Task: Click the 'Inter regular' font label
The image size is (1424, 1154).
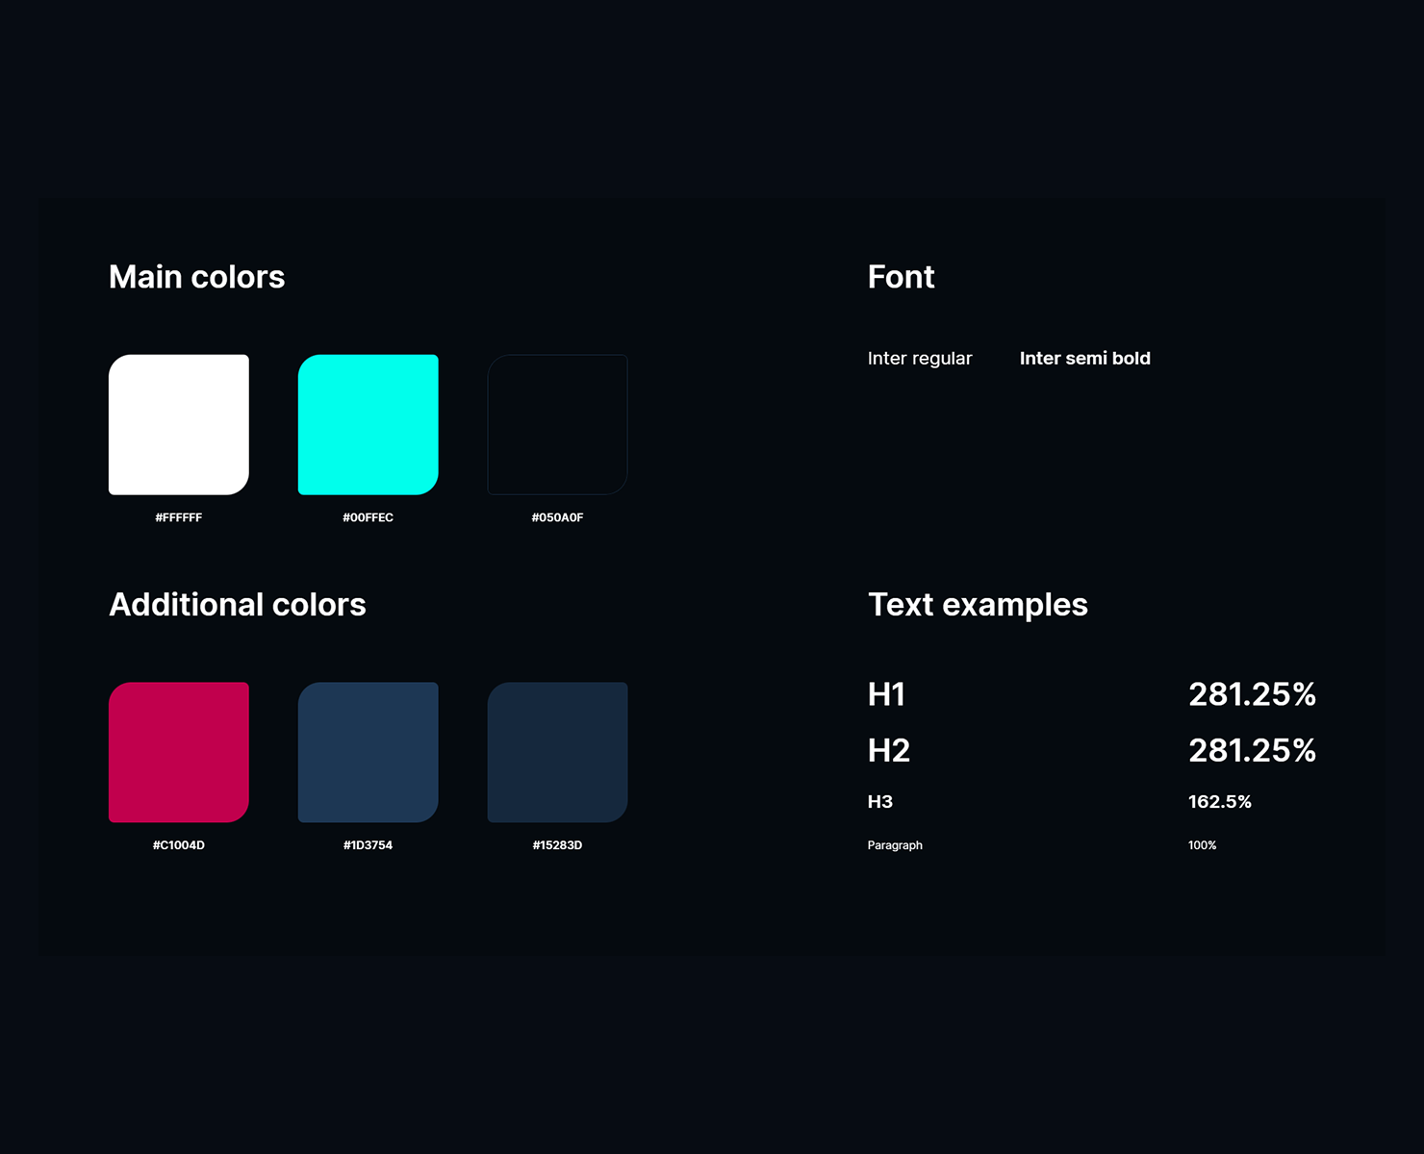Action: pos(920,359)
